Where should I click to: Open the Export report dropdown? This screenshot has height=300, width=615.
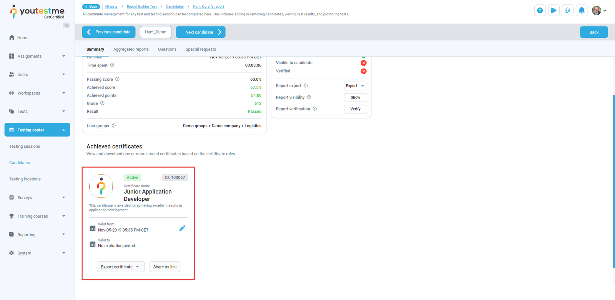click(x=355, y=86)
